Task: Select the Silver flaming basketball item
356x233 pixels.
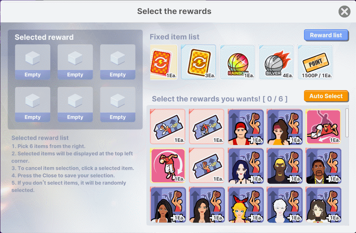Action: tap(276, 62)
